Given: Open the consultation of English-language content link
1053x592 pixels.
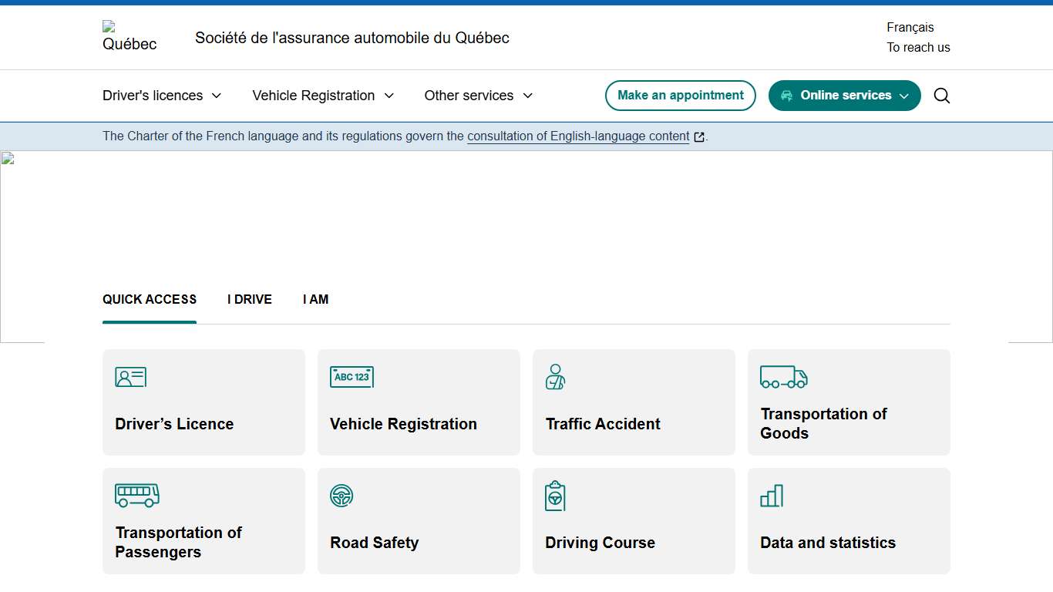Looking at the screenshot, I should [578, 136].
